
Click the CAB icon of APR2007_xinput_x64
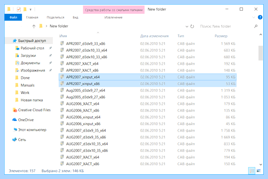coord(62,77)
